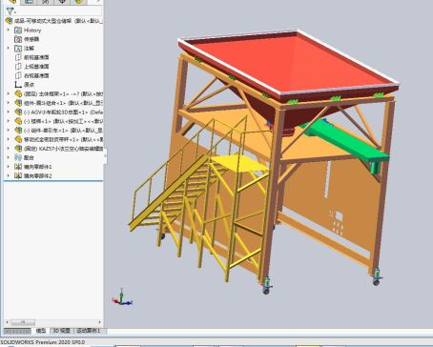This screenshot has height=347, width=433.
Task: Select the 上视基准面 plane icon
Action: pyautogui.click(x=18, y=67)
